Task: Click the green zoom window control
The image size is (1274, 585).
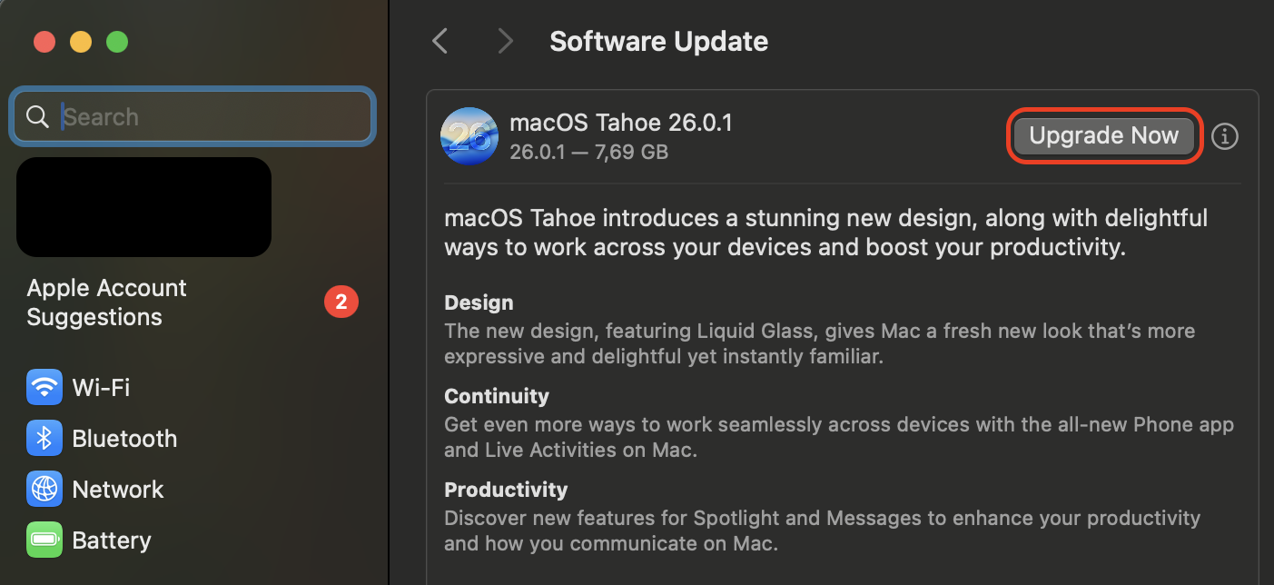Action: click(117, 42)
